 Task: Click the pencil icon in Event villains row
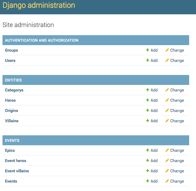point(167,170)
